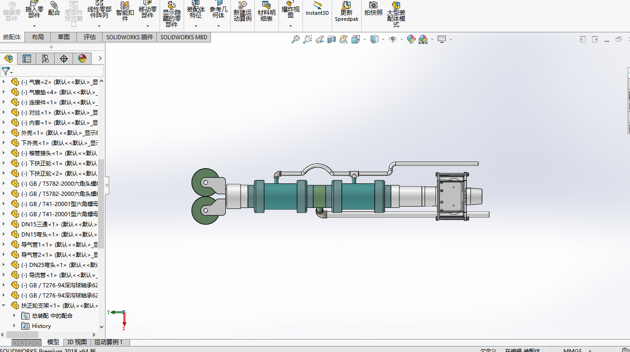
Task: Switch to the Layout (布局) tab
Action: 38,37
